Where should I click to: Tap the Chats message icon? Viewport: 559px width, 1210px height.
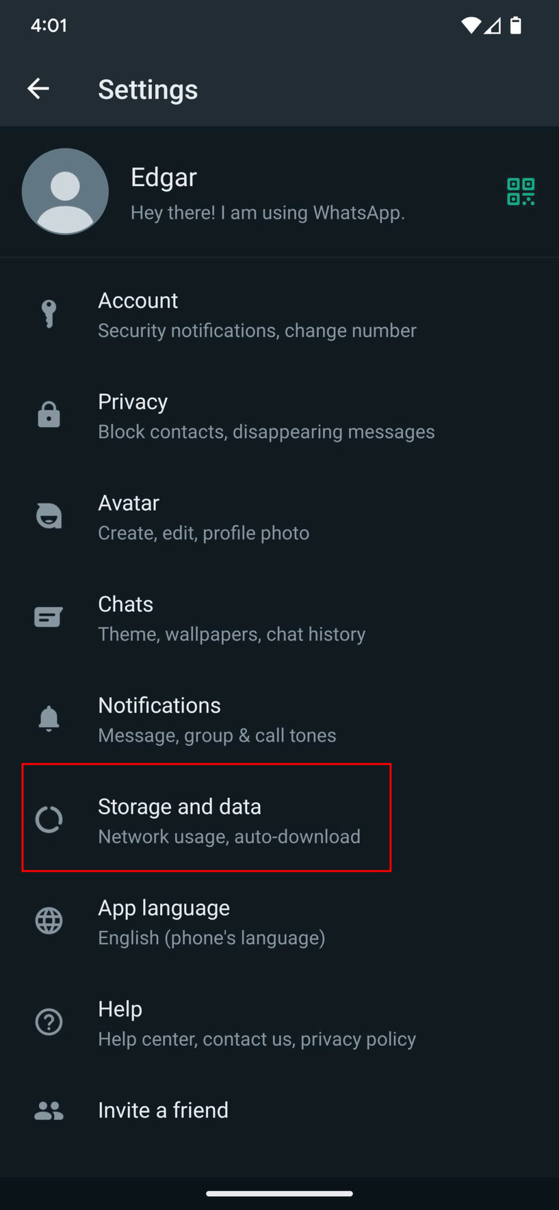tap(49, 618)
